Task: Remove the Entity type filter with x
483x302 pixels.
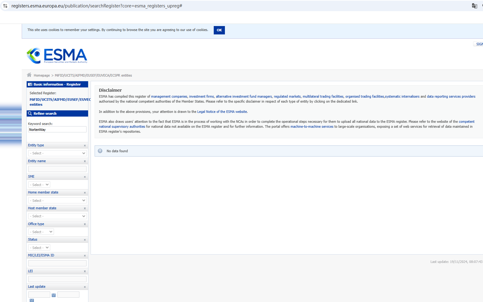Action: 85,145
